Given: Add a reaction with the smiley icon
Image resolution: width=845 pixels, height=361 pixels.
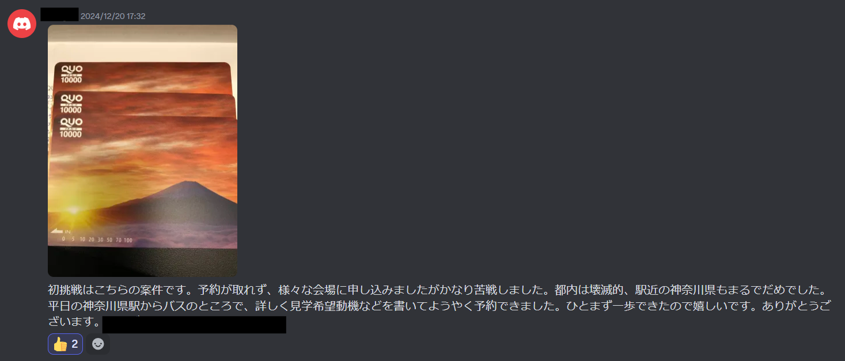Looking at the screenshot, I should (x=98, y=344).
